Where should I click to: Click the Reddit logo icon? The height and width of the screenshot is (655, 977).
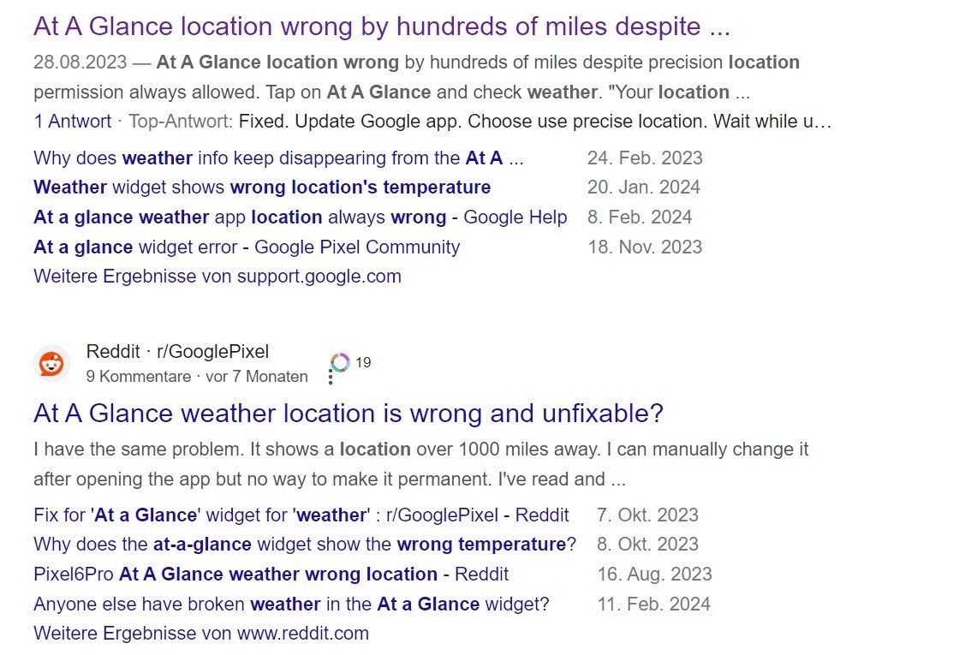pyautogui.click(x=52, y=363)
